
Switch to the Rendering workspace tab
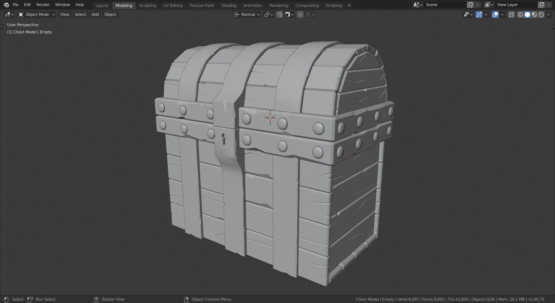click(279, 5)
